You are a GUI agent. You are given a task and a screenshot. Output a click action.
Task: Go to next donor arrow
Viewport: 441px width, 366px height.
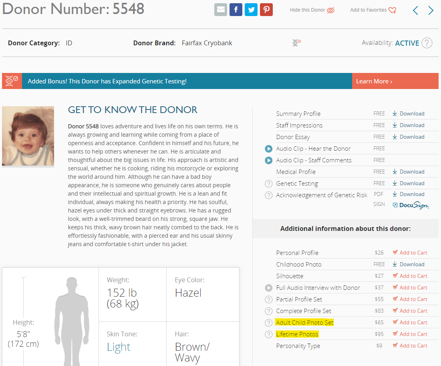point(431,10)
